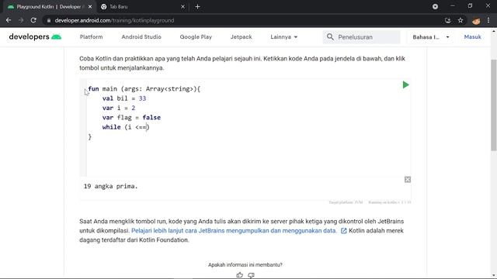Give thumbs up feedback
497x279 pixels.
[x=240, y=275]
